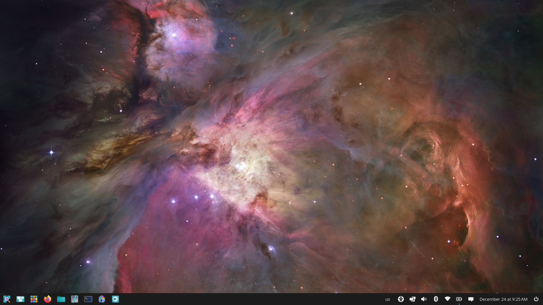Show the notifications popup

point(471,299)
